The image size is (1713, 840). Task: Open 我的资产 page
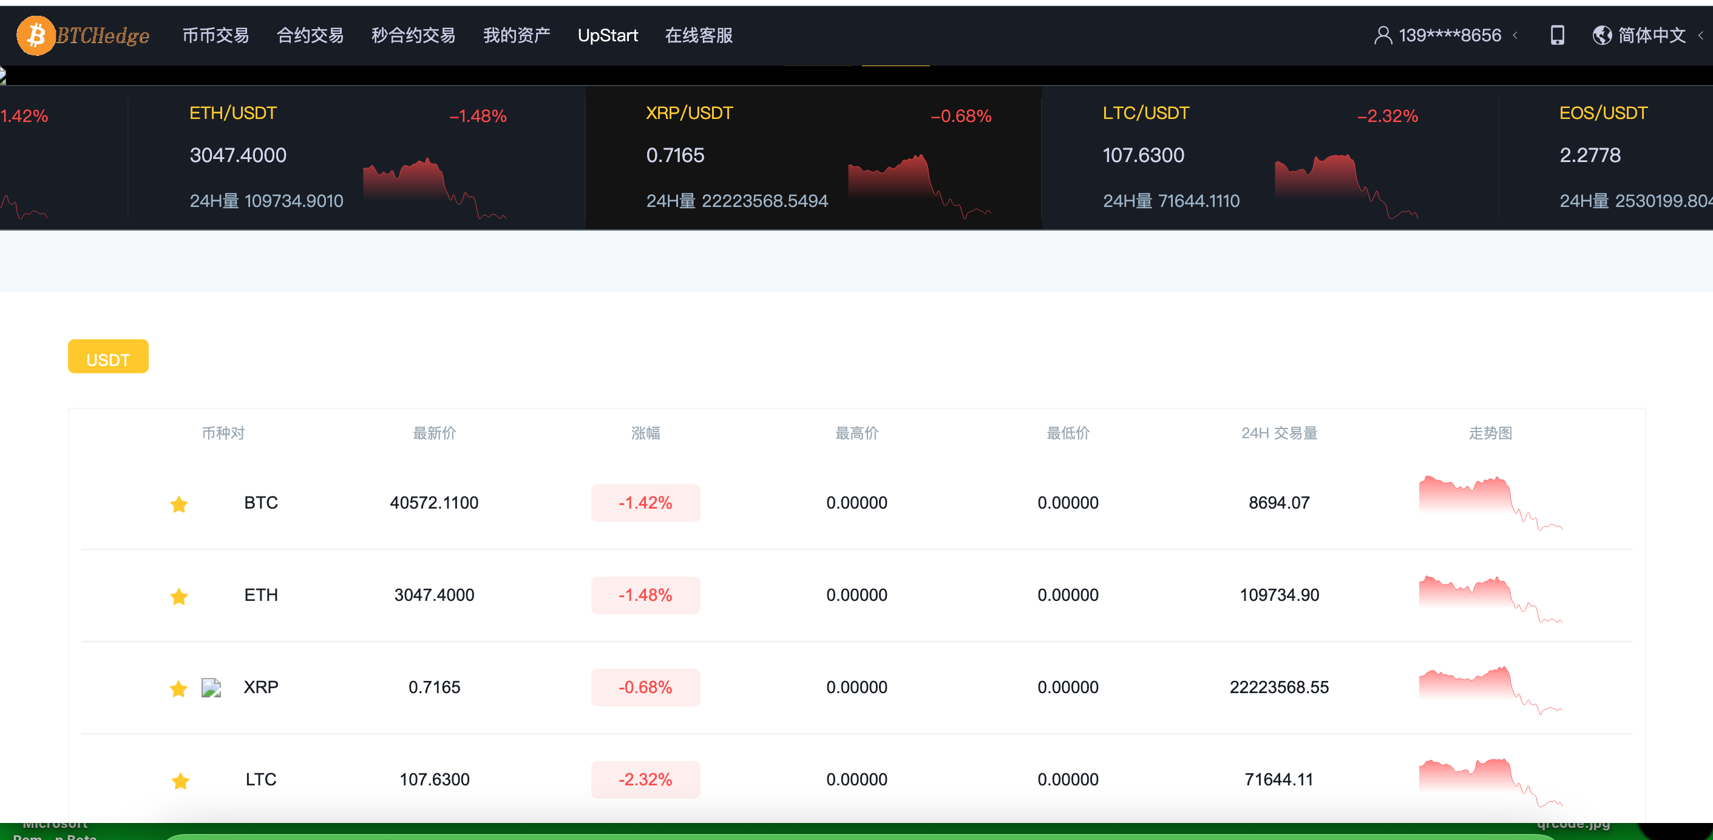516,35
